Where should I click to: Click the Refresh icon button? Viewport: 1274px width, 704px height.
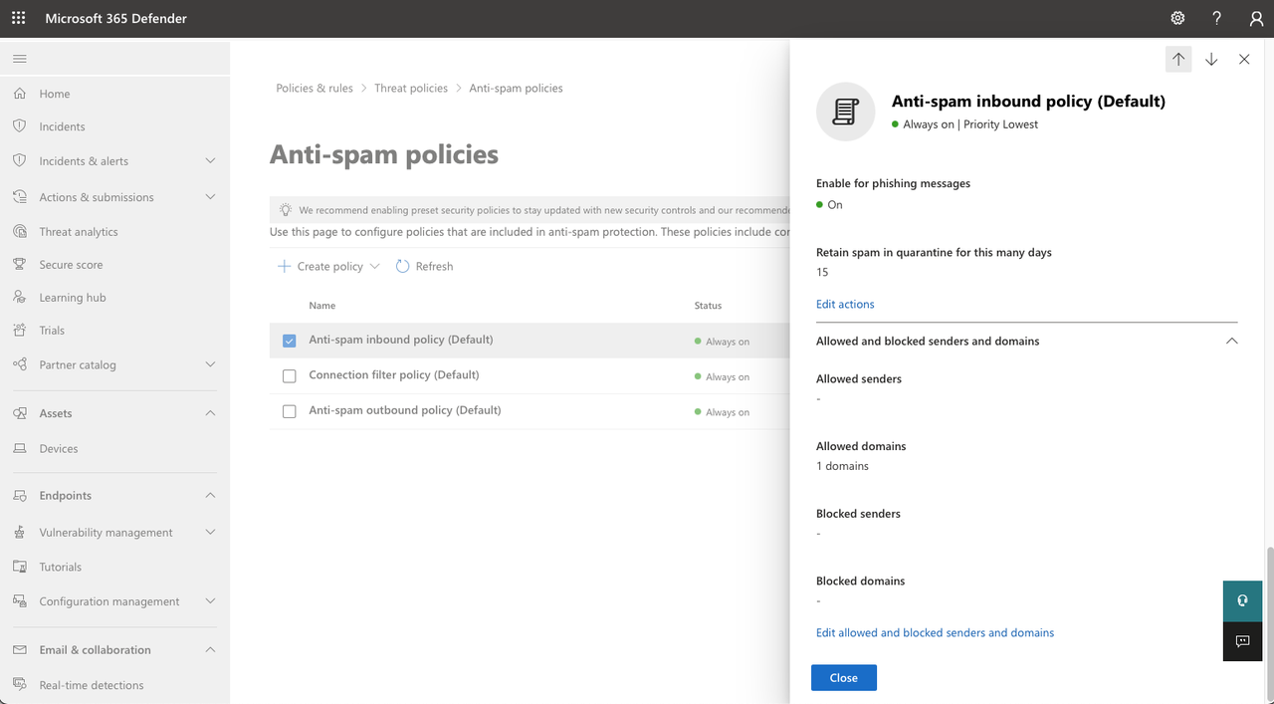[403, 267]
